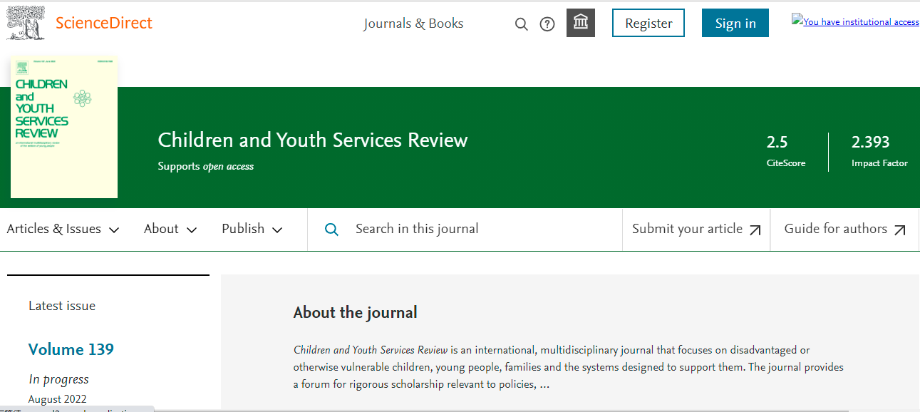Click arrow icon beside Guide for authors
This screenshot has width=920, height=412.
click(x=899, y=230)
